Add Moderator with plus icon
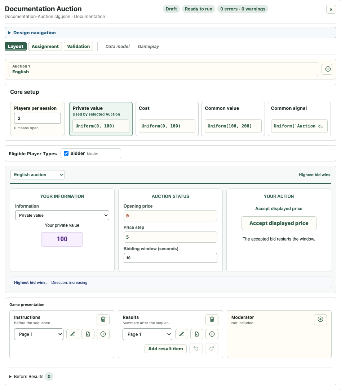The image size is (341, 390). [320, 319]
